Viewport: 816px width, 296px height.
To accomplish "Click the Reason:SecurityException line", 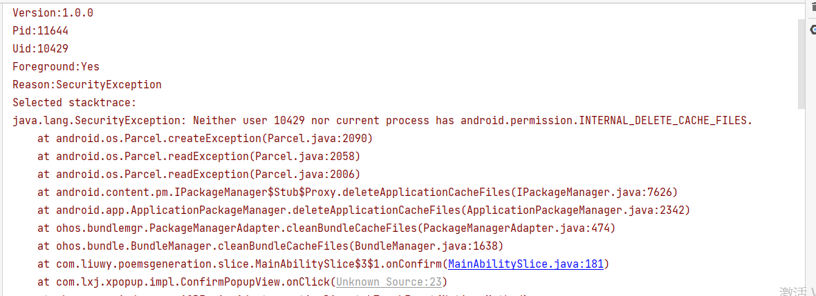I will click(87, 84).
